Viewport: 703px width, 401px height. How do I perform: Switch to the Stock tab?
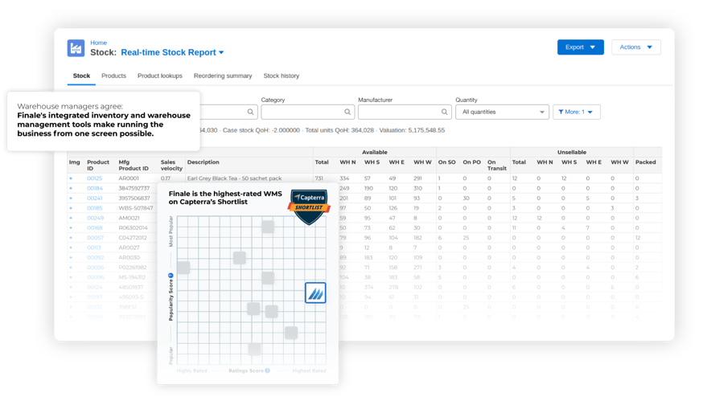coord(81,76)
